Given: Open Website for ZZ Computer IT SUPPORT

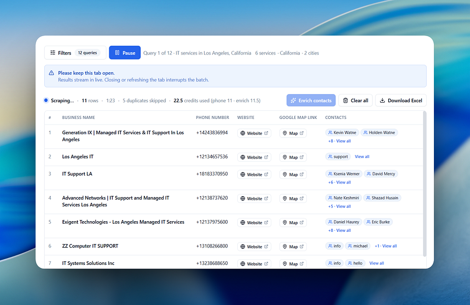Looking at the screenshot, I should coord(254,247).
